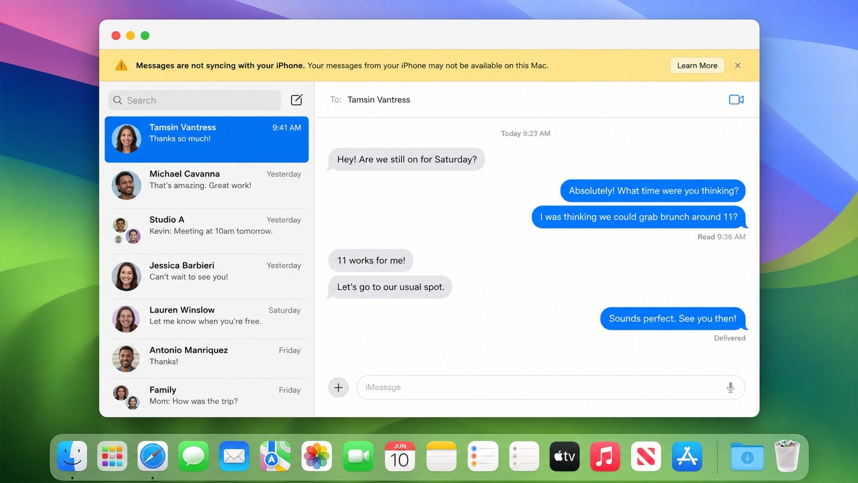The width and height of the screenshot is (858, 483).
Task: Open the plus apps menu
Action: coord(338,388)
